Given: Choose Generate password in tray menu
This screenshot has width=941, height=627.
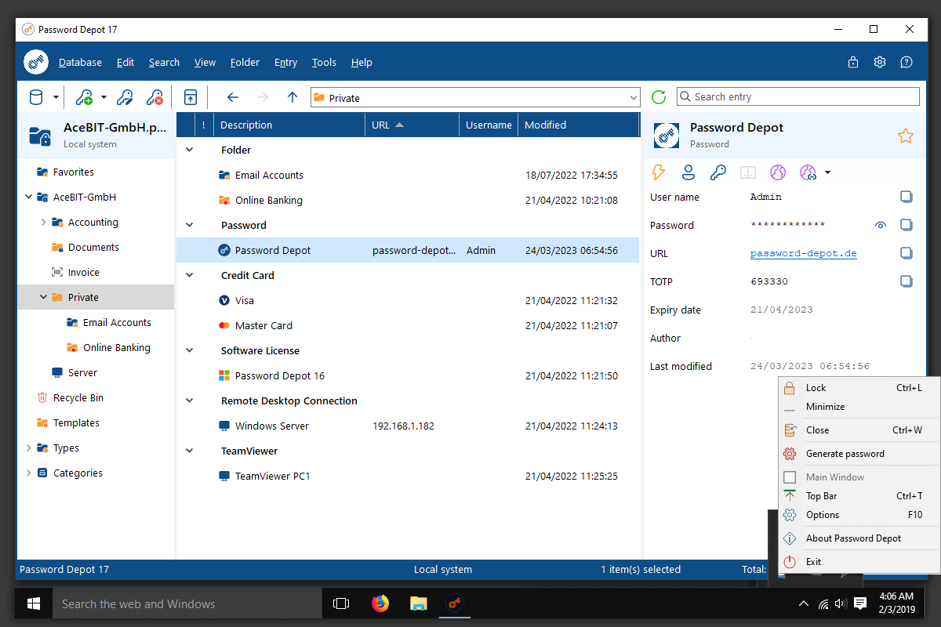Looking at the screenshot, I should (859, 454).
